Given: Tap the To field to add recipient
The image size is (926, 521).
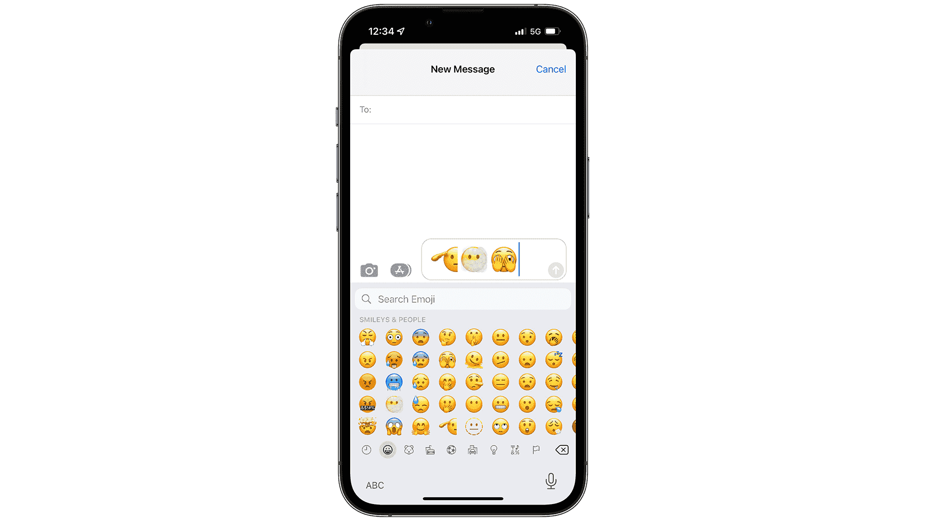Looking at the screenshot, I should pyautogui.click(x=463, y=110).
